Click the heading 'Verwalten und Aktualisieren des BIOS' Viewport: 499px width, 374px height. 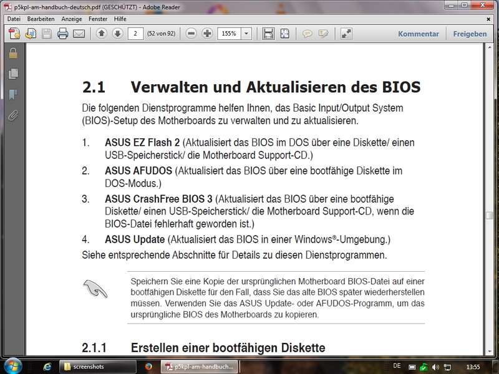click(276, 87)
